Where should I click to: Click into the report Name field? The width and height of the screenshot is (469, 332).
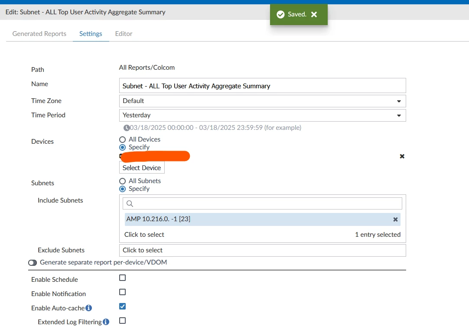(x=262, y=86)
